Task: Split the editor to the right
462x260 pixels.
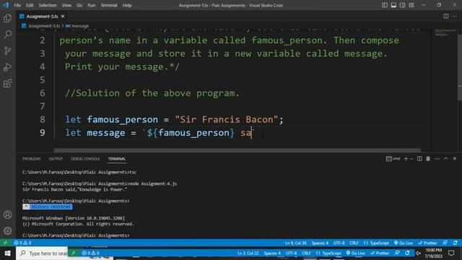Action: (446, 16)
